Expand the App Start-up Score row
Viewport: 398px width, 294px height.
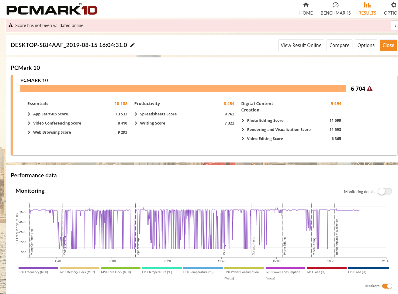point(29,114)
